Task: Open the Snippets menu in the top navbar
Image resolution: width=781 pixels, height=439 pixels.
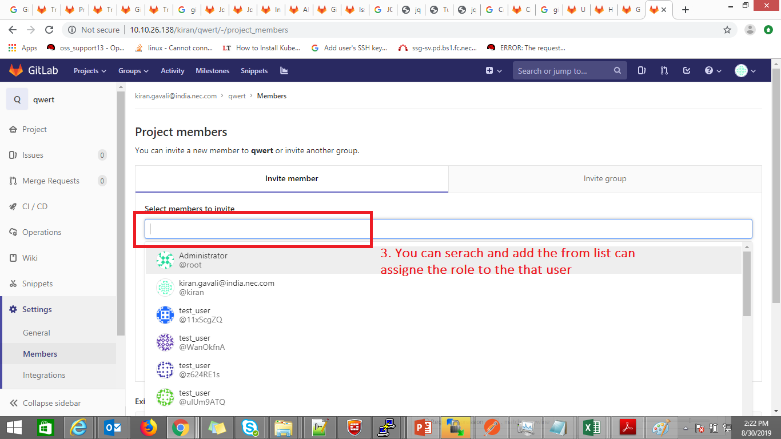Action: point(254,70)
